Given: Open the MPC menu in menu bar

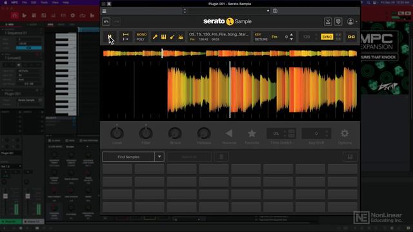Looking at the screenshot, I should point(14,3).
